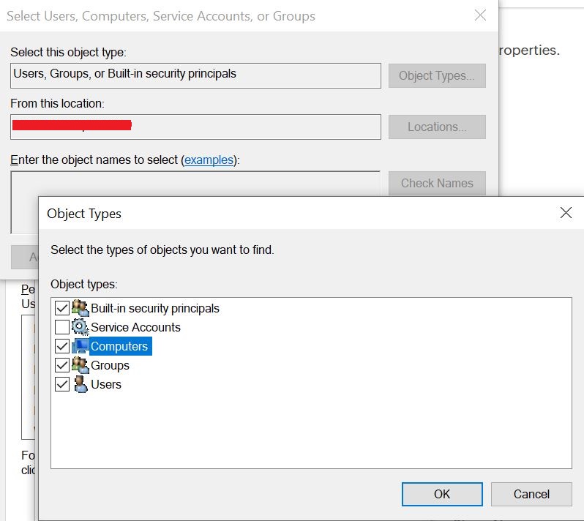584x521 pixels.
Task: Click the Users person icon
Action: click(x=80, y=384)
